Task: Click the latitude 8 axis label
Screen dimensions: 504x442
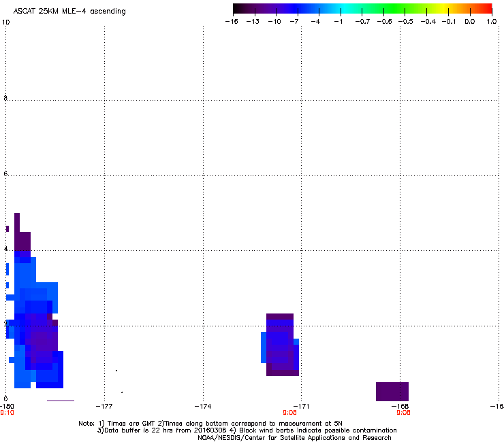Action: pos(5,98)
